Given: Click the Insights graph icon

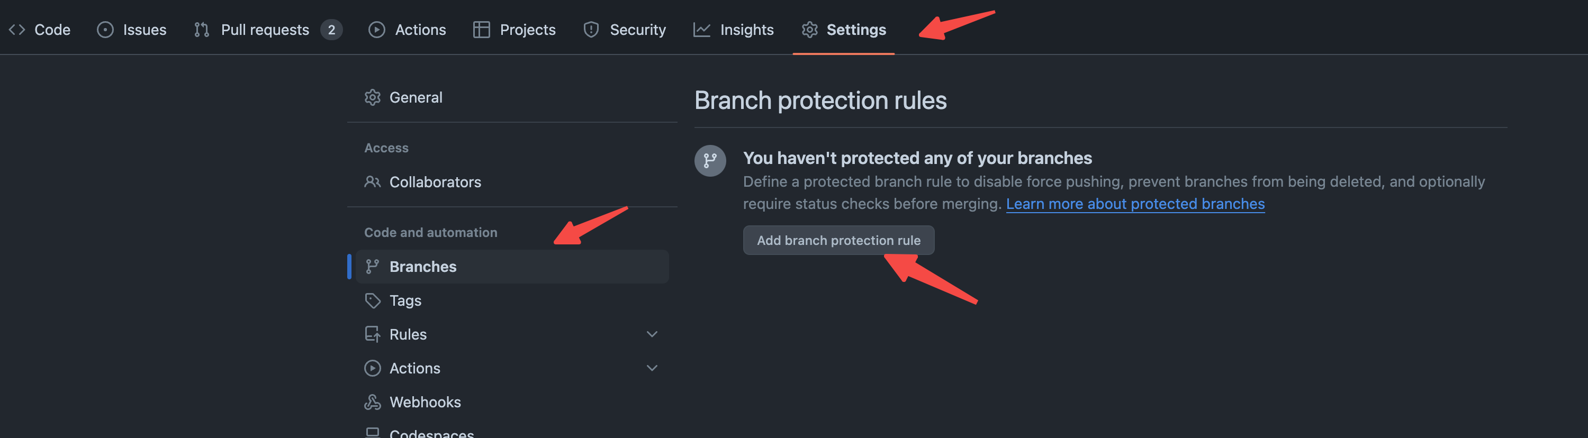Looking at the screenshot, I should tap(701, 30).
